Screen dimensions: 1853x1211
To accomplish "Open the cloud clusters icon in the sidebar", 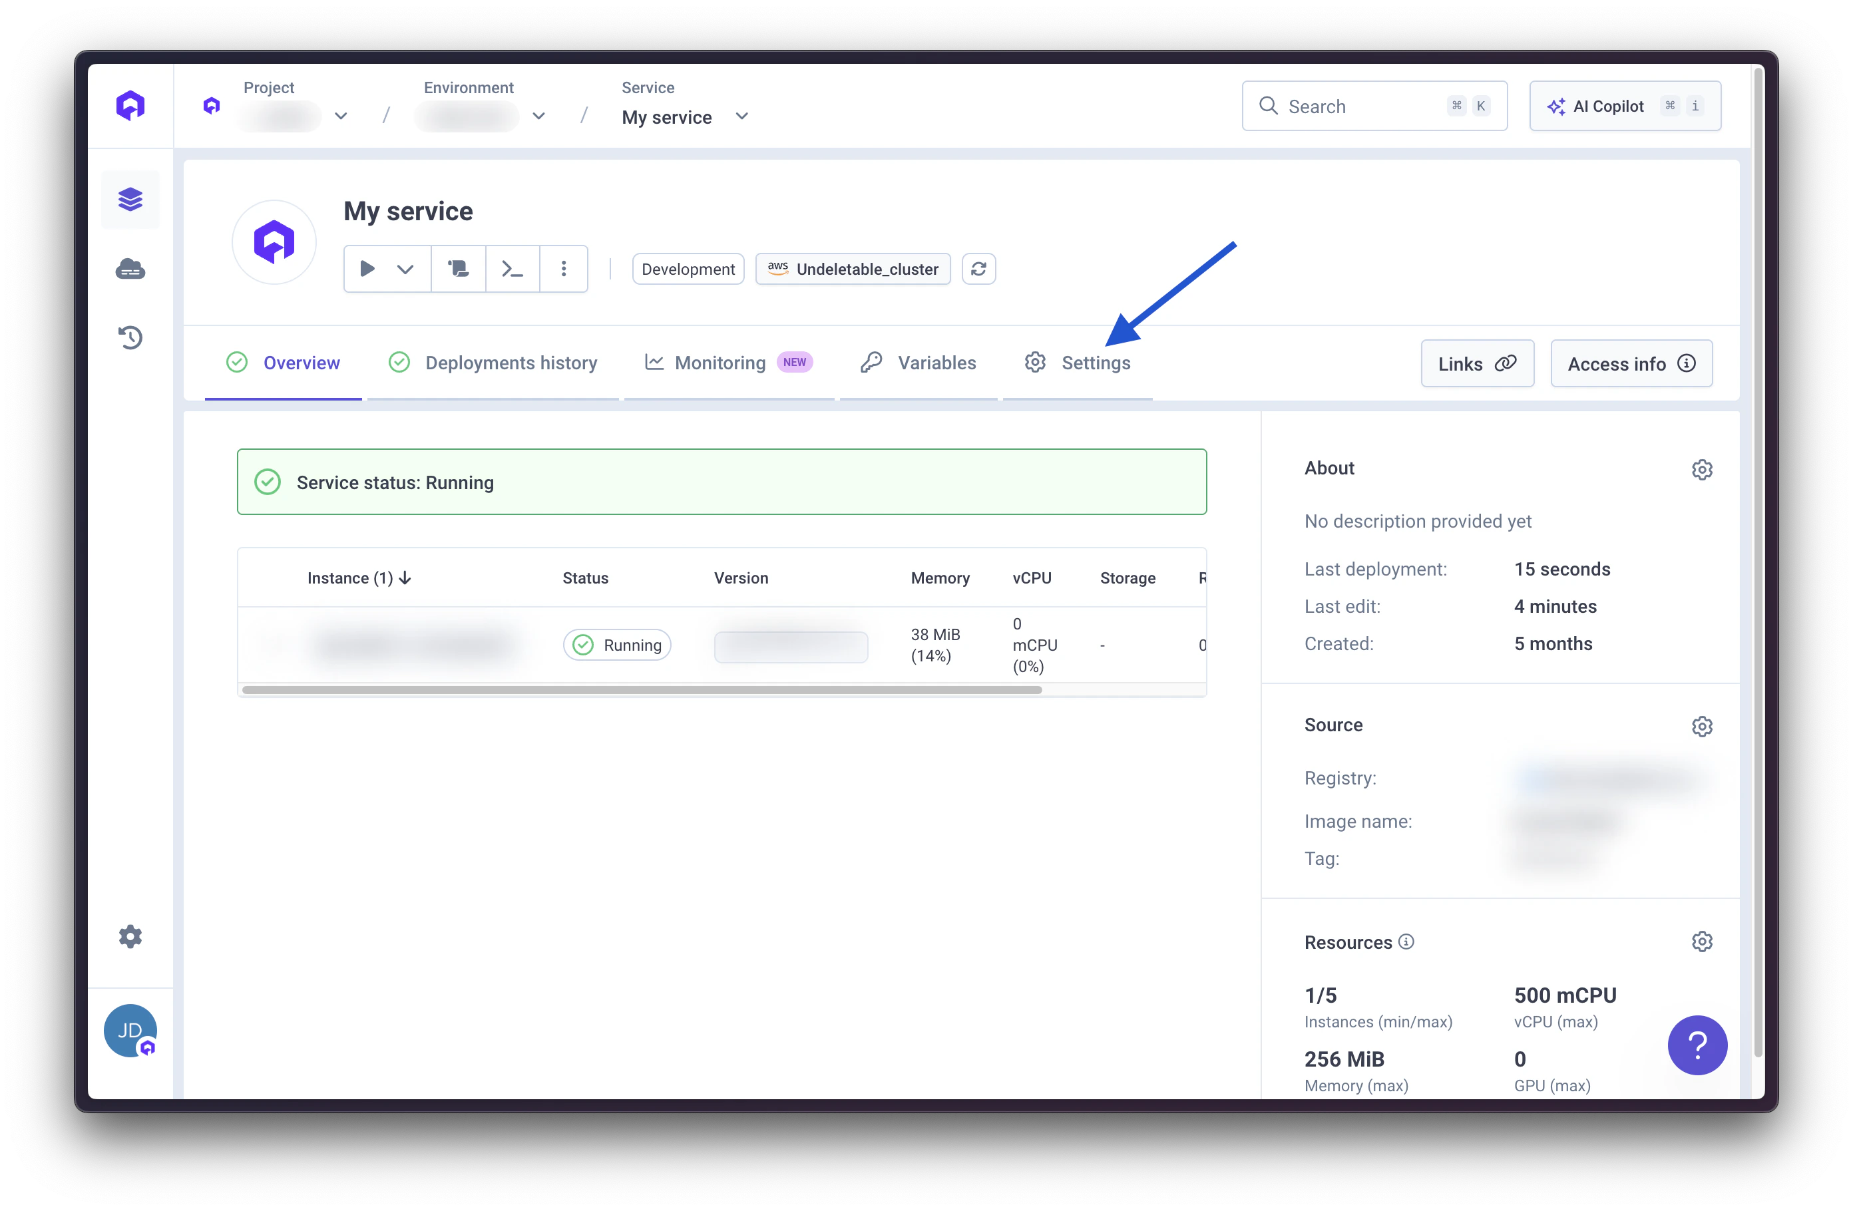I will tap(130, 269).
